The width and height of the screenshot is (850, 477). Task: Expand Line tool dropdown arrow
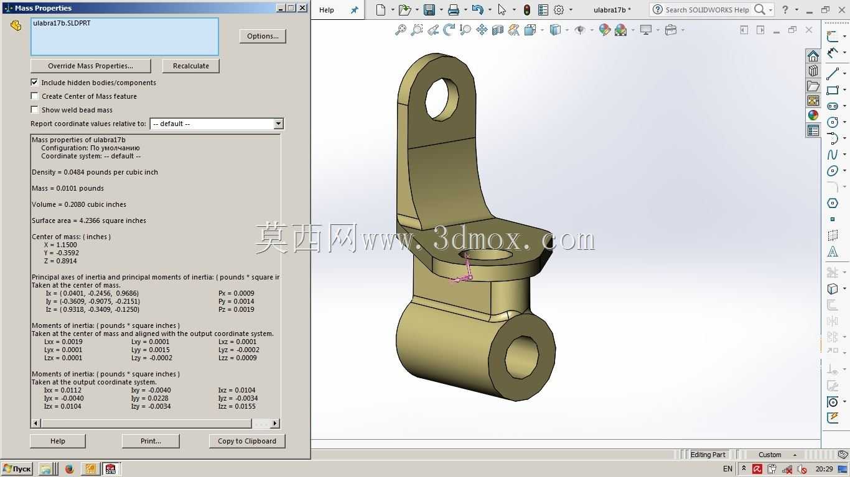pos(844,74)
